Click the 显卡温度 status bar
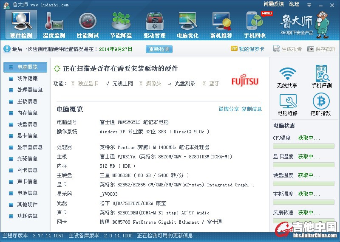This screenshot has width=340, height=242. click(303, 165)
